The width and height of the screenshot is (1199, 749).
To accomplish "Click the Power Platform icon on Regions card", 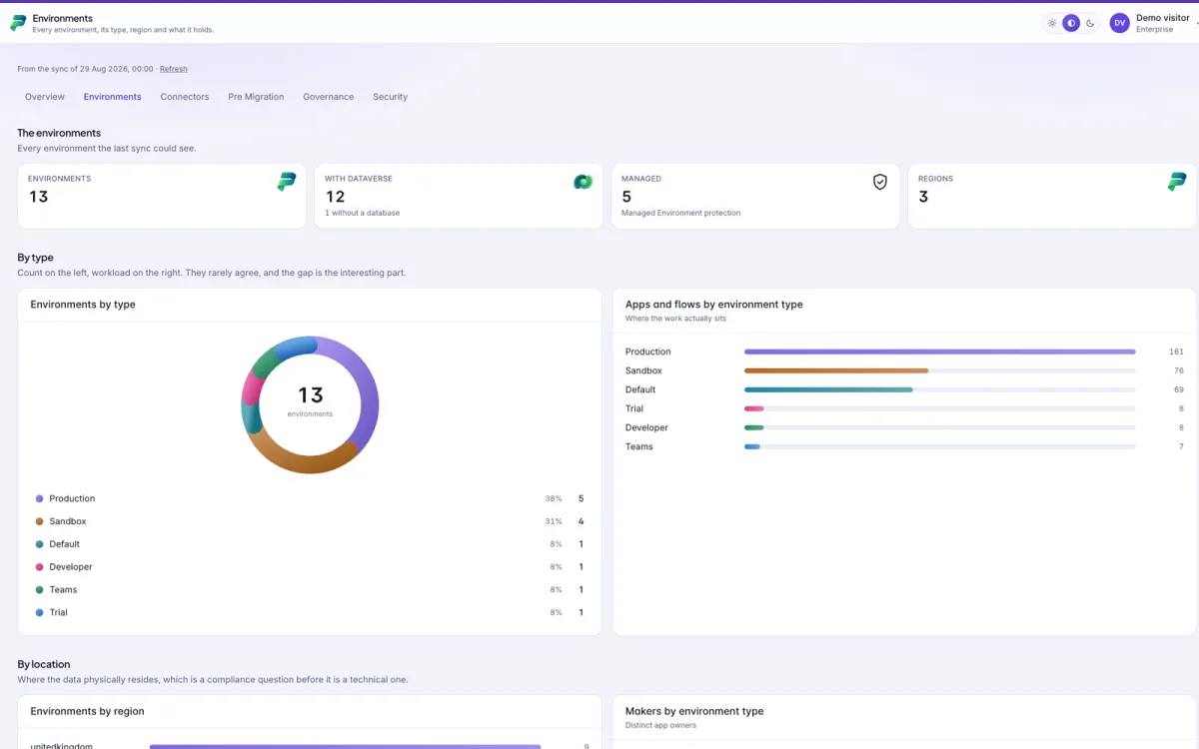I will pyautogui.click(x=1177, y=182).
